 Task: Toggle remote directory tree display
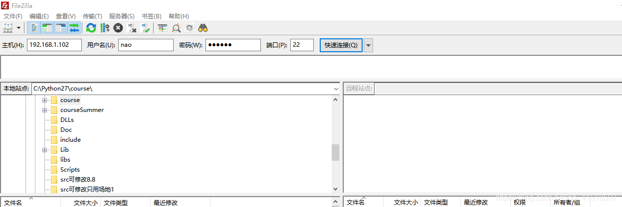point(60,28)
